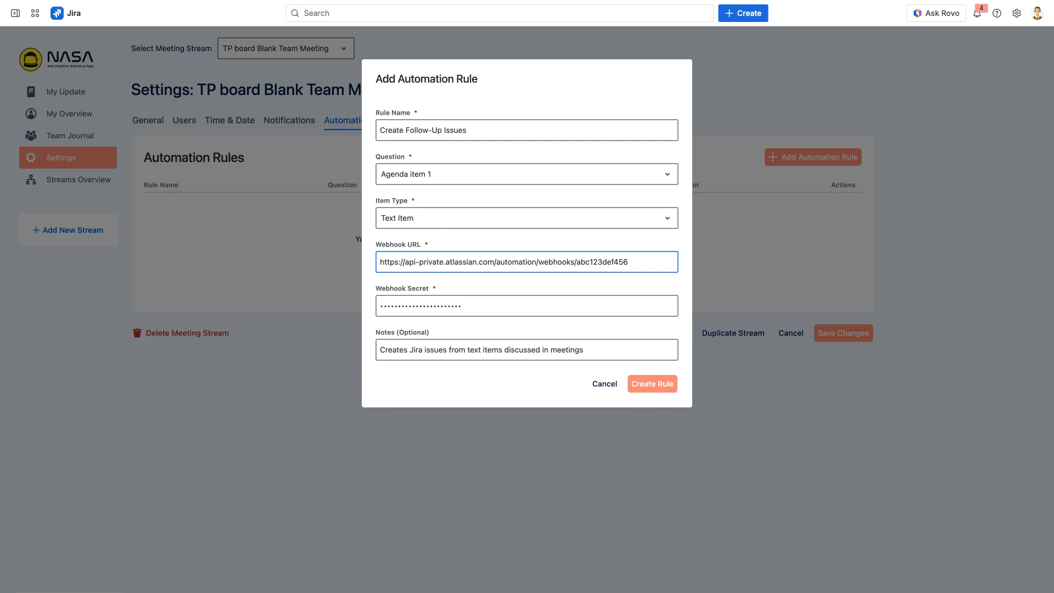Open the notifications bell
1054x593 pixels.
click(977, 14)
